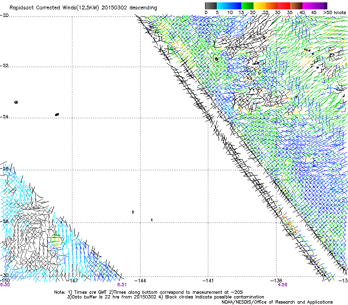Click the '-20' latitude axis label
This screenshot has height=305, width=348.
pos(4,15)
